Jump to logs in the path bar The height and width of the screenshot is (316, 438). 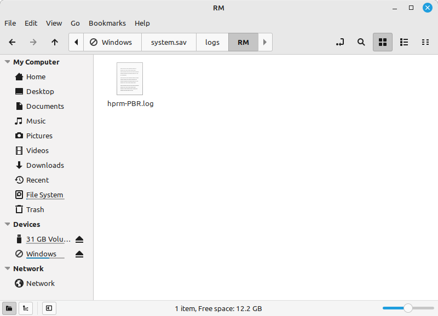(212, 42)
